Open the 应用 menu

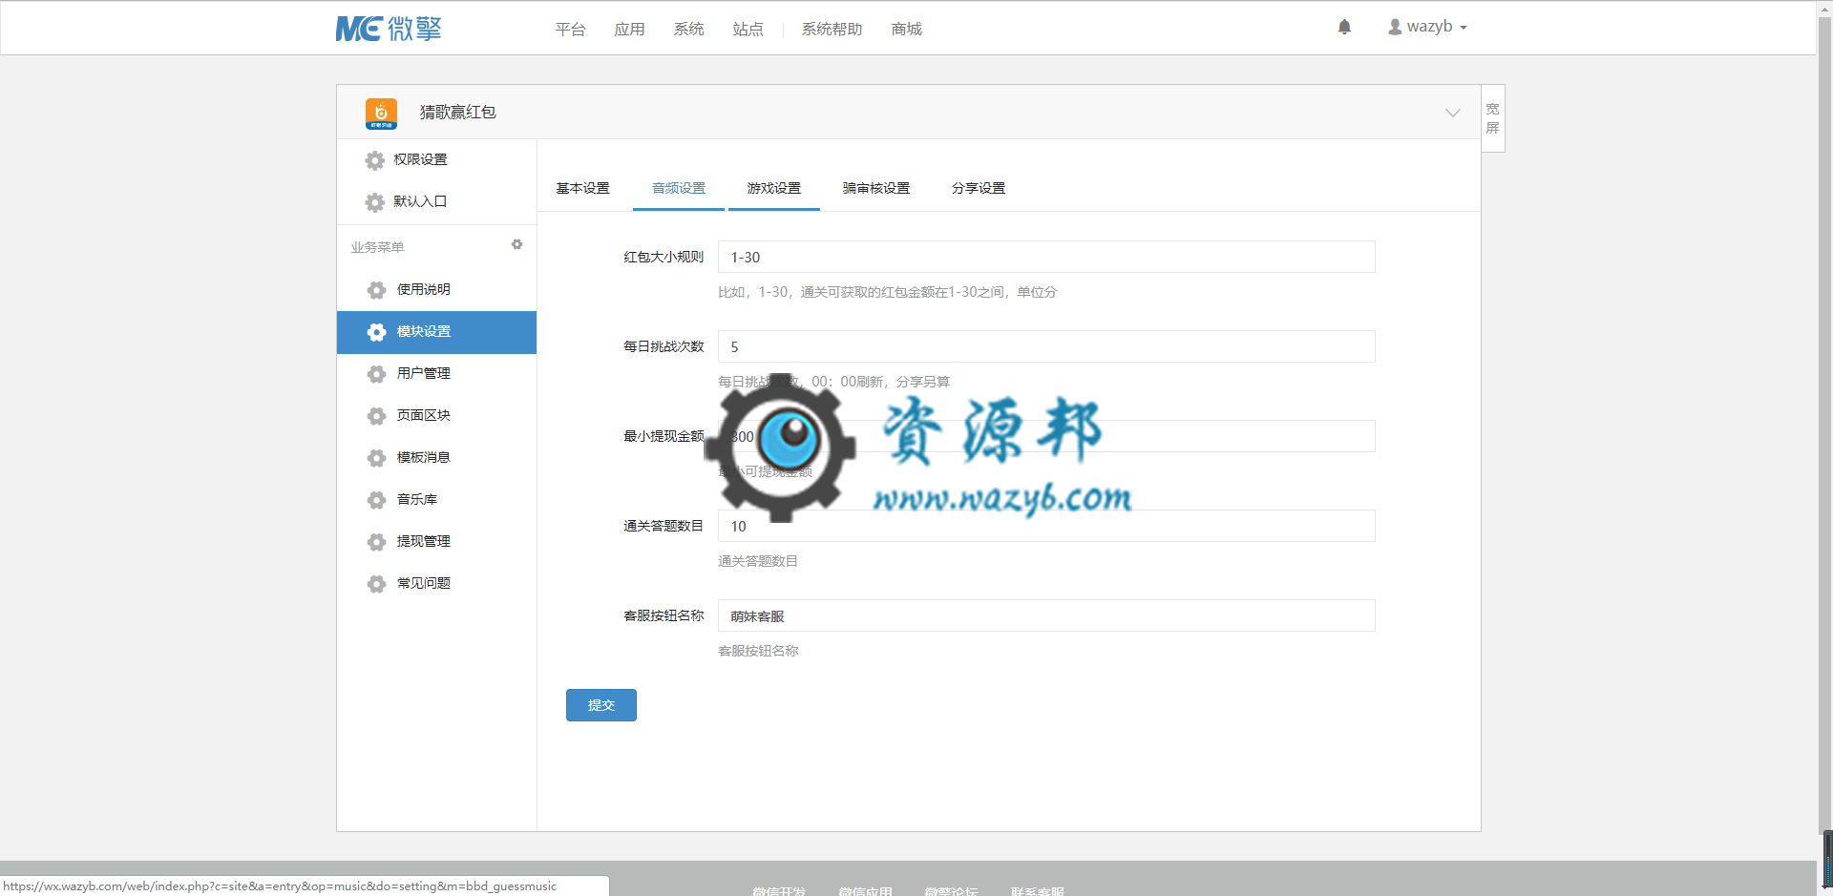629,30
